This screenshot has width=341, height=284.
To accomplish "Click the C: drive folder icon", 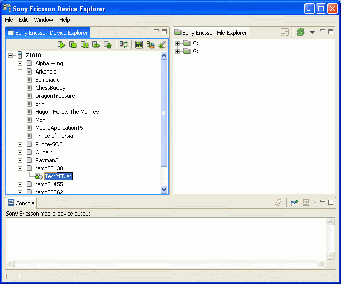I will pyautogui.click(x=187, y=43).
